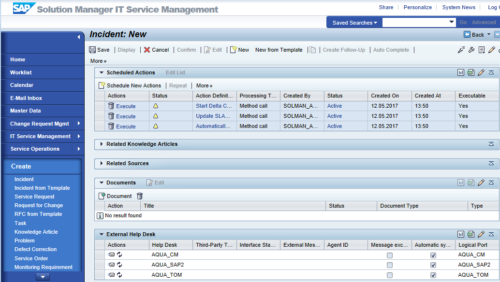
Task: Open Worklist in the navigation menu
Action: (21, 72)
